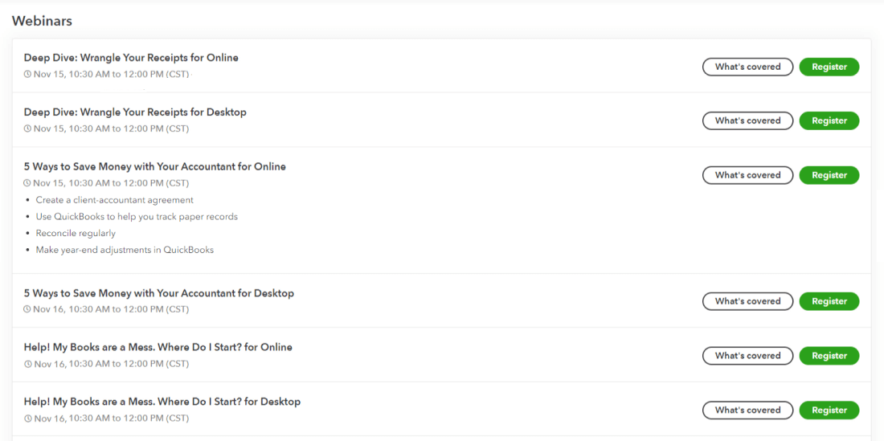Register for Deep Dive: Wrangle Your Receipts for Online
Viewport: 884px width, 441px height.
pyautogui.click(x=829, y=67)
